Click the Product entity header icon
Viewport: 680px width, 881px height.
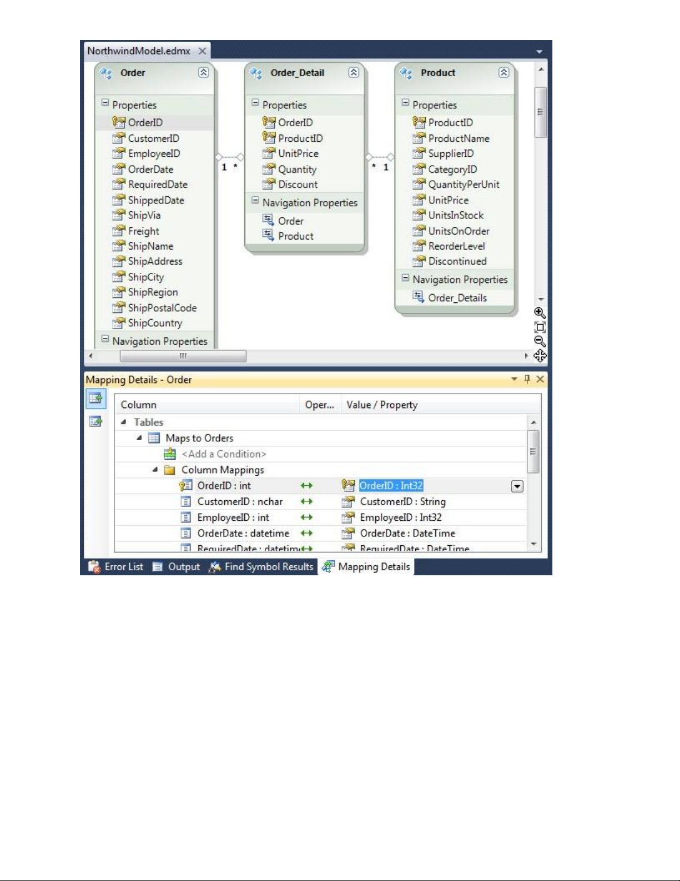coord(406,73)
